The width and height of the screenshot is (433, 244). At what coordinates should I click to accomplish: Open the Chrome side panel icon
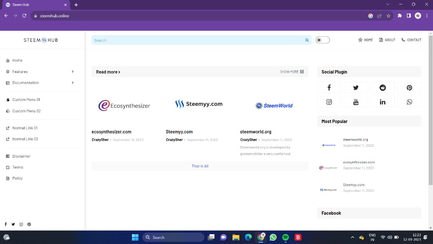[x=409, y=16]
